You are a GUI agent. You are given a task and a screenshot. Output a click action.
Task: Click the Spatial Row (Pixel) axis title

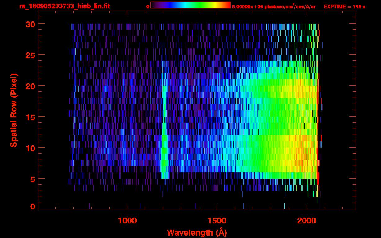(x=14, y=110)
